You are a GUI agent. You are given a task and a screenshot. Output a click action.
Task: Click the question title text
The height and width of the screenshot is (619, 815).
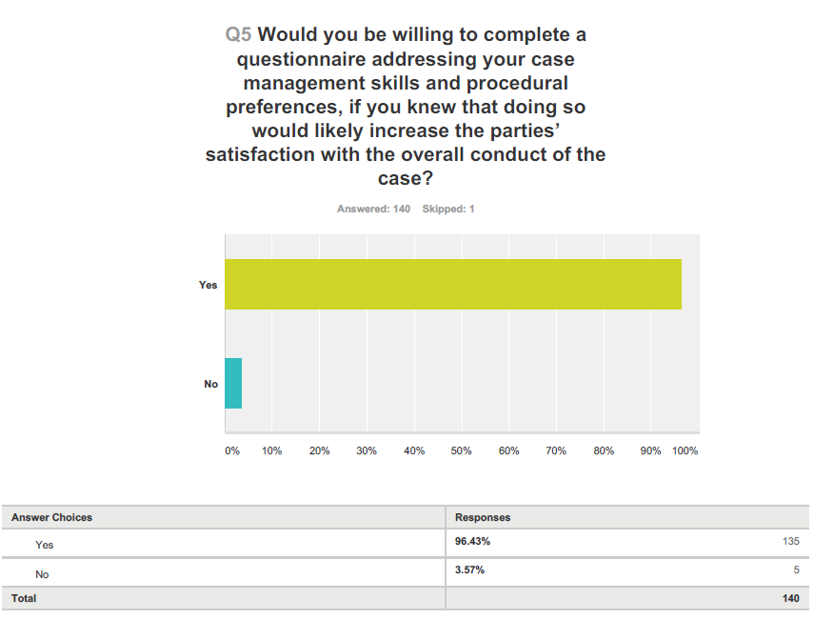pyautogui.click(x=406, y=107)
